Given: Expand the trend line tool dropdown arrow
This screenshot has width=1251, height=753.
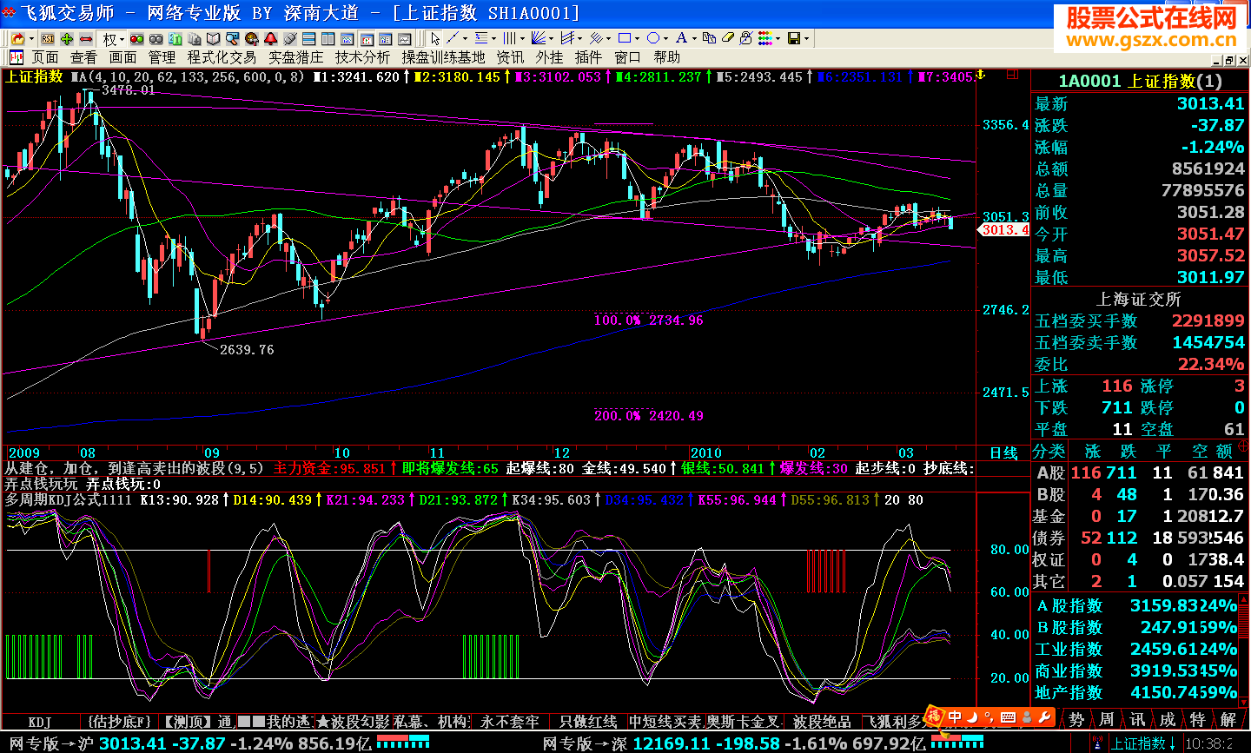Looking at the screenshot, I should 466,39.
